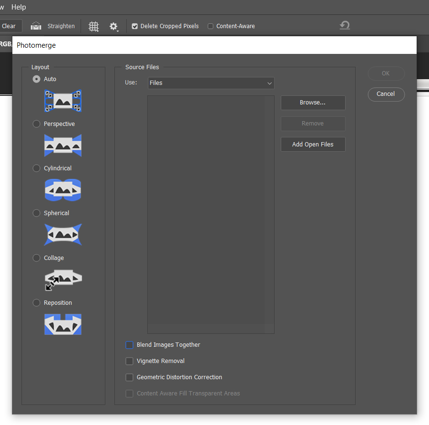Uncheck Delete Cropped Pixels option
Image resolution: width=429 pixels, height=425 pixels.
point(135,26)
